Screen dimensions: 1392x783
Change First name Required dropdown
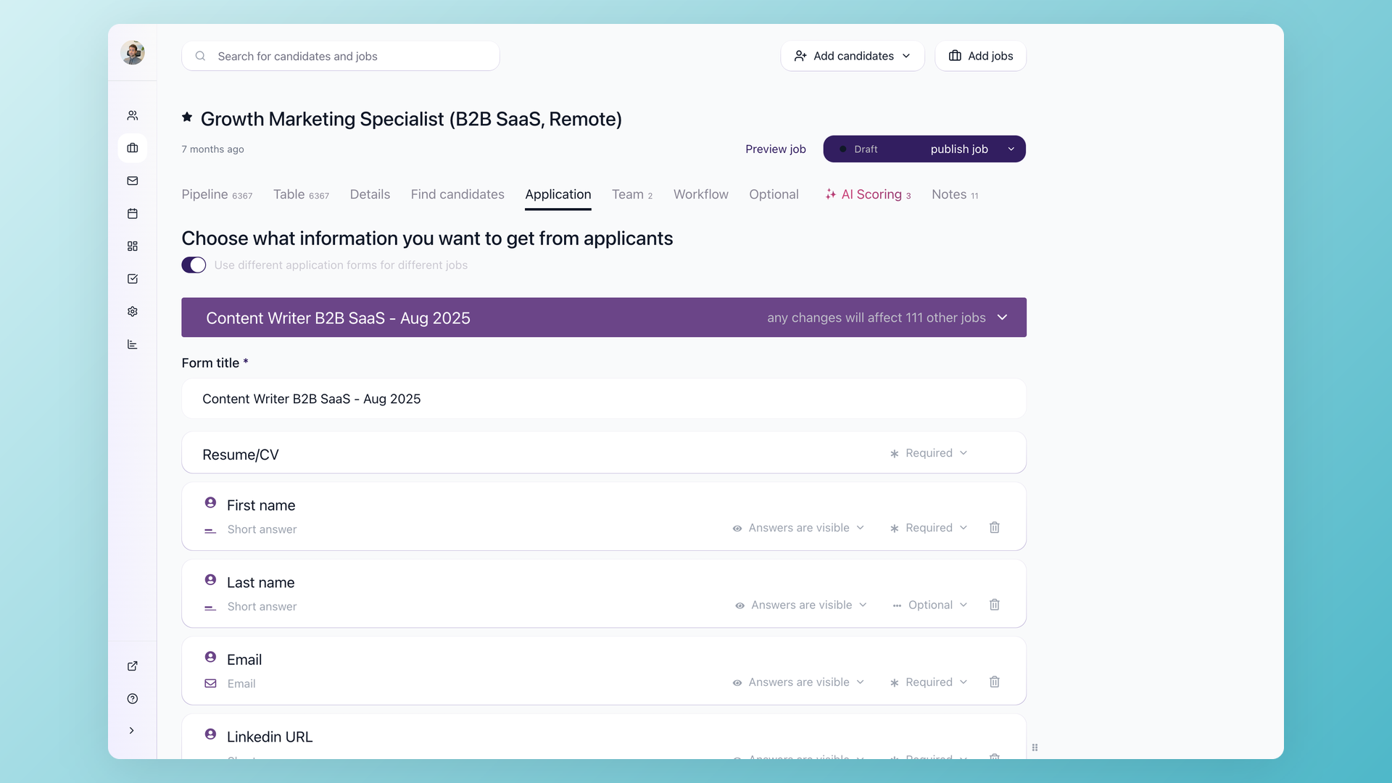click(x=929, y=528)
